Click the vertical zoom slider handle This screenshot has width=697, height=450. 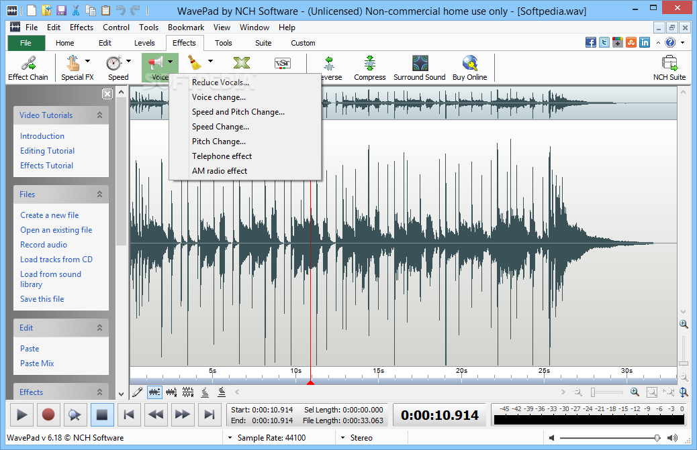[x=684, y=364]
